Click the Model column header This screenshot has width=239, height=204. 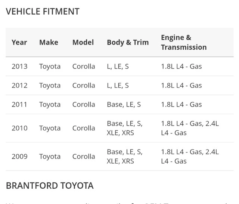tap(83, 42)
